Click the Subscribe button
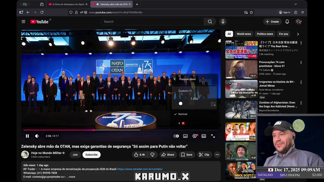 point(91,155)
